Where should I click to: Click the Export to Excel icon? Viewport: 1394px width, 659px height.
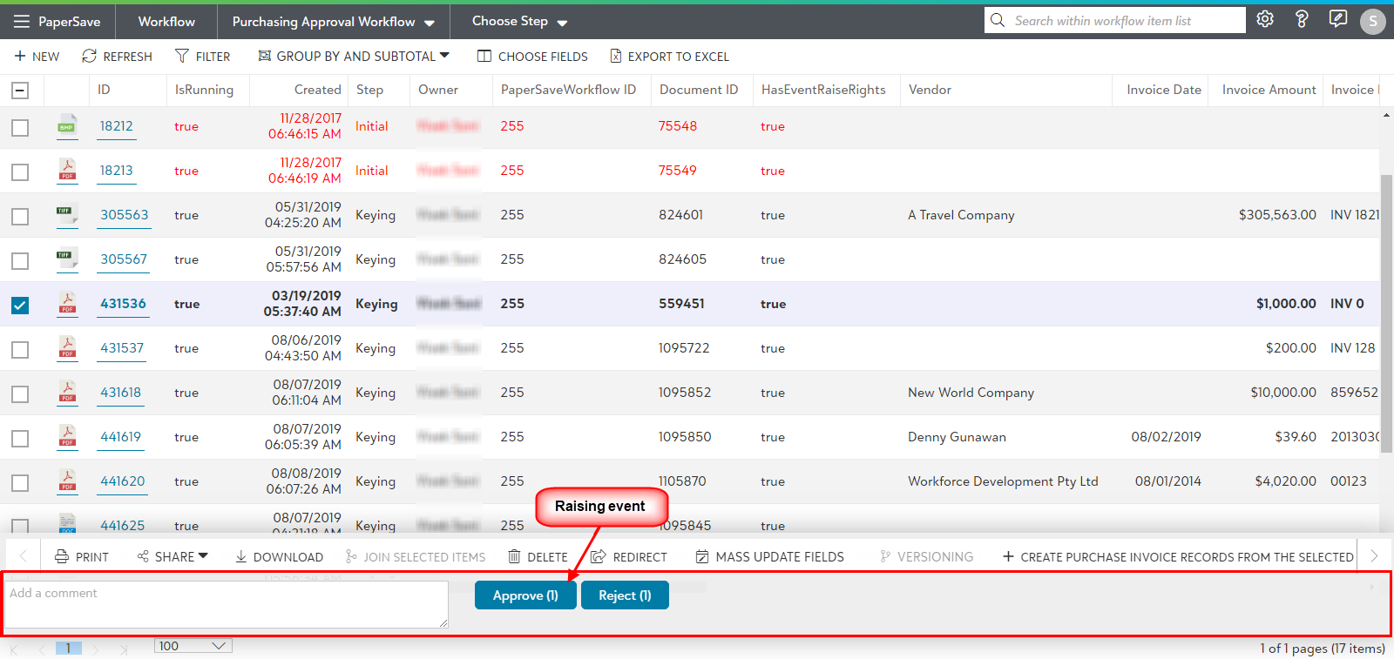616,57
